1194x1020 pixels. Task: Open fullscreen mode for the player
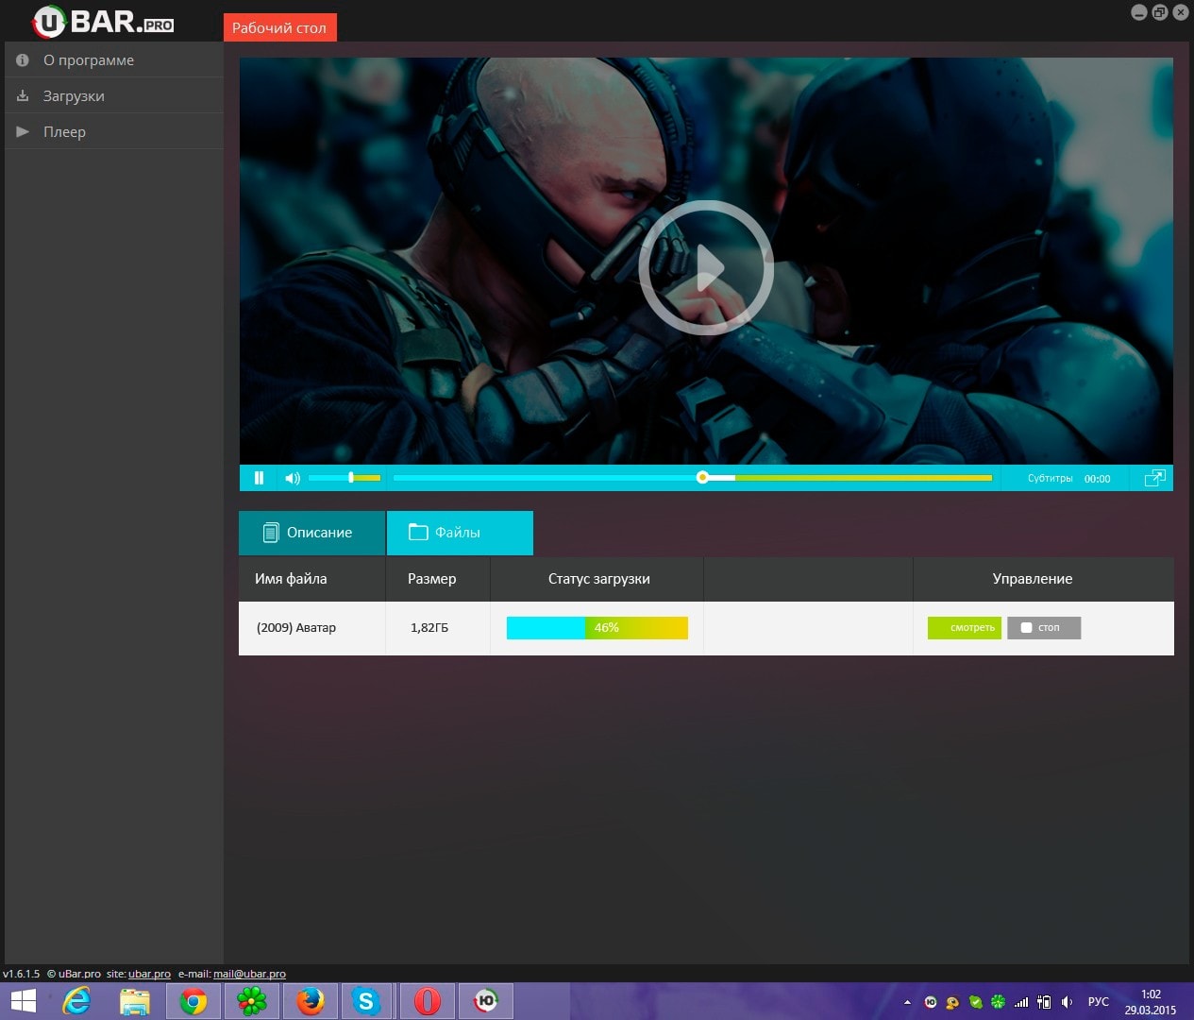[1154, 478]
